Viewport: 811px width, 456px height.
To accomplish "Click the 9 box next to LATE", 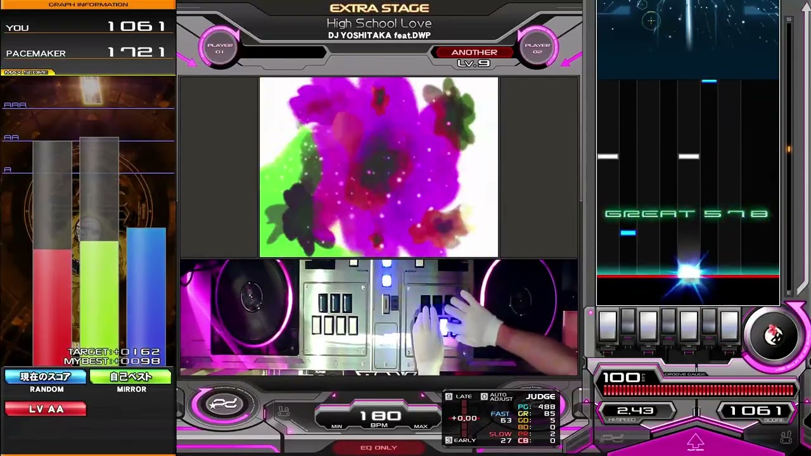I will tap(449, 396).
